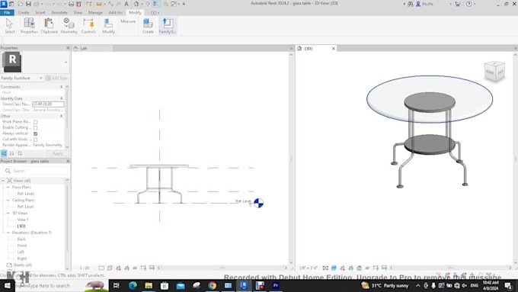
Task: Collapse the Floor Plans tree node
Action: pyautogui.click(x=8, y=188)
